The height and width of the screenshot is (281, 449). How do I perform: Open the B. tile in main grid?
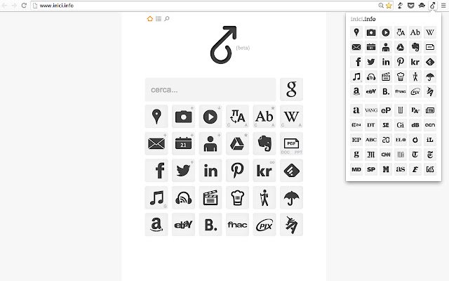pyautogui.click(x=210, y=225)
